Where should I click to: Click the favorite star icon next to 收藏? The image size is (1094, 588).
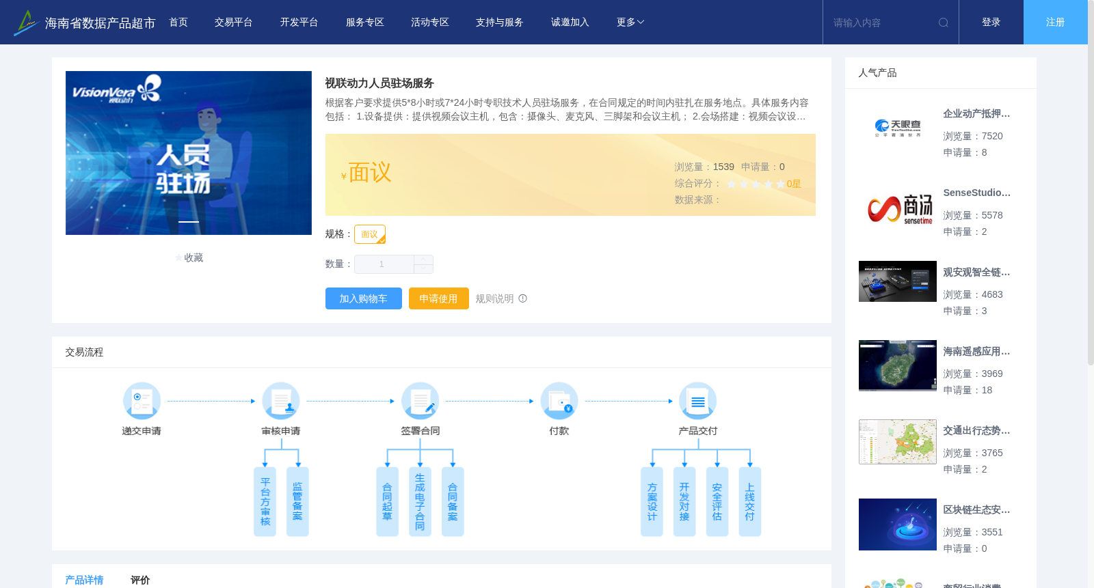pos(178,258)
